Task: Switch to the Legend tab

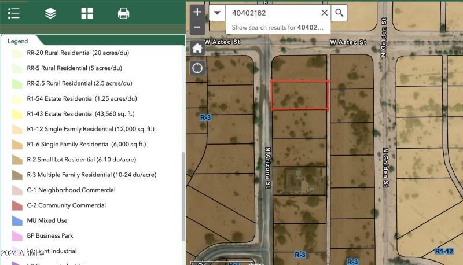Action: click(18, 42)
